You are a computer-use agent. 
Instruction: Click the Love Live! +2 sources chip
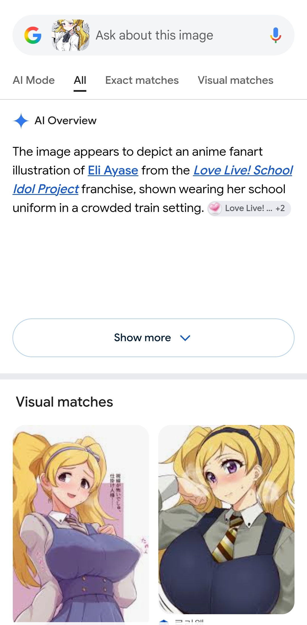[249, 209]
